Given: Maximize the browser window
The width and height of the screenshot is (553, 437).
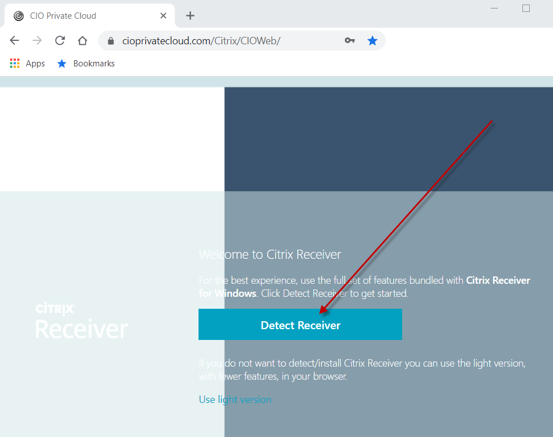Looking at the screenshot, I should (x=526, y=8).
